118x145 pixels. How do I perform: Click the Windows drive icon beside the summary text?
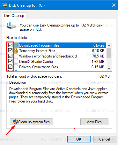[11, 26]
